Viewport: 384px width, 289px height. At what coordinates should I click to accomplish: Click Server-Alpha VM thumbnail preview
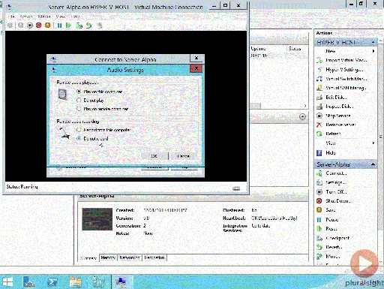(97, 219)
